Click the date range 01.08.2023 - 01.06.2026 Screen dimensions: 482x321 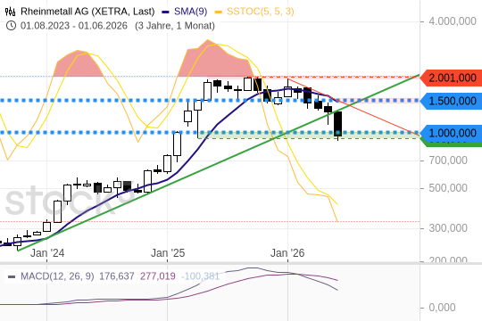click(x=74, y=26)
